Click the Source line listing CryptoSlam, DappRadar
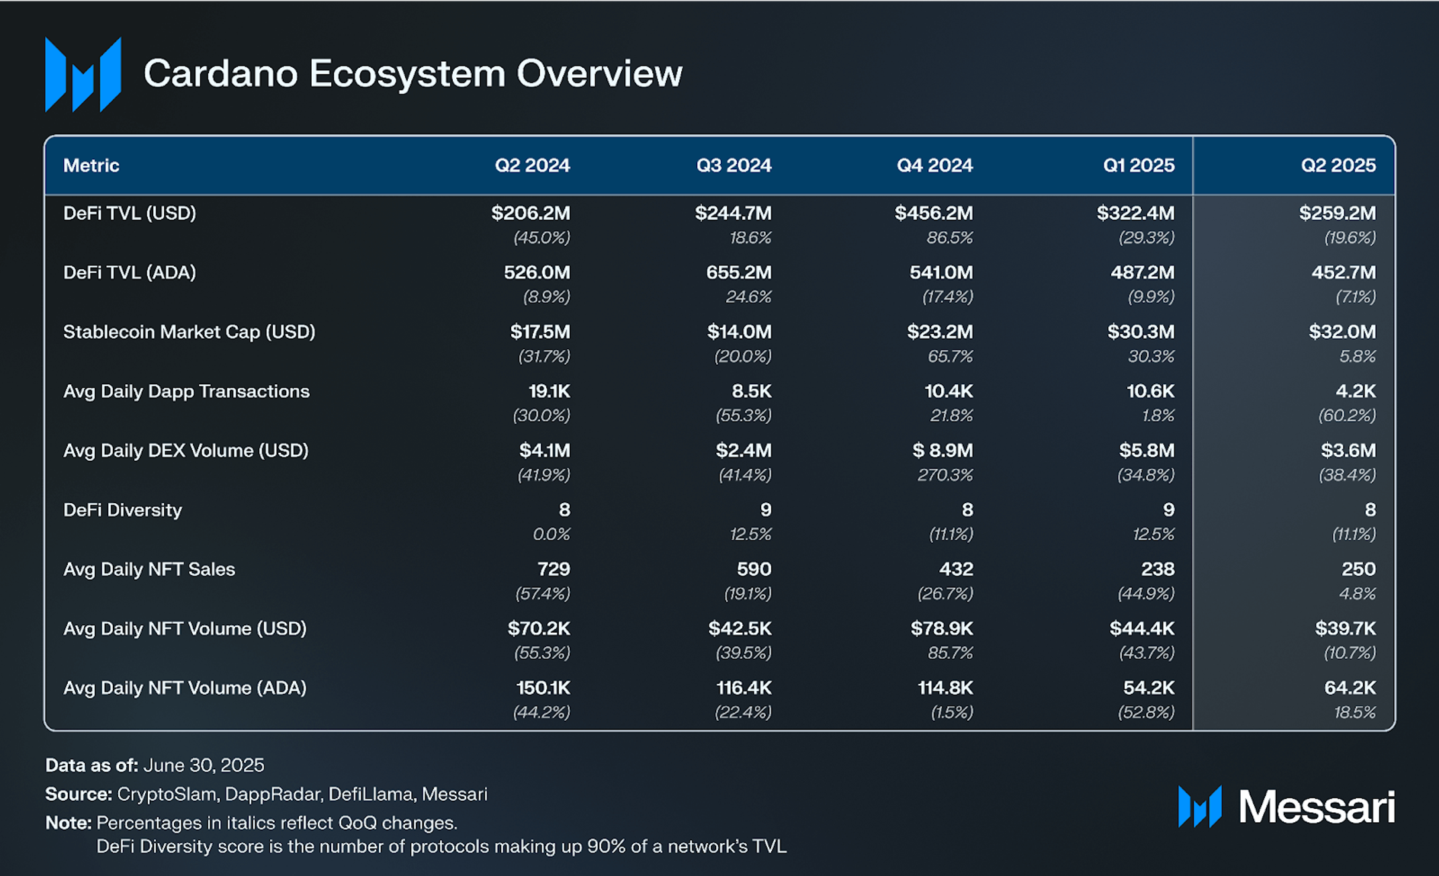This screenshot has height=876, width=1439. [266, 794]
